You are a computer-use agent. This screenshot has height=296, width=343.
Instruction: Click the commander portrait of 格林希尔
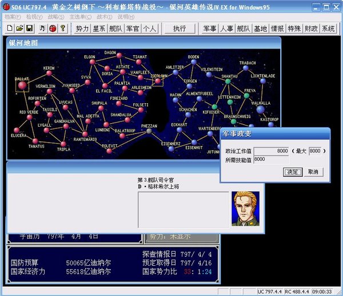pyautogui.click(x=246, y=209)
